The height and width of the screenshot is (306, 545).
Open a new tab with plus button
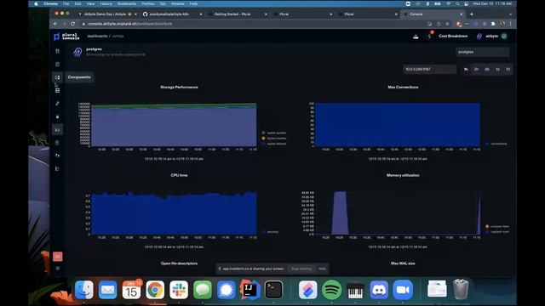[x=471, y=14]
